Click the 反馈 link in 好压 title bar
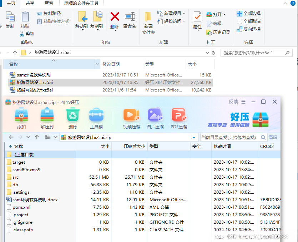The height and width of the screenshot is (242, 298). (233, 102)
